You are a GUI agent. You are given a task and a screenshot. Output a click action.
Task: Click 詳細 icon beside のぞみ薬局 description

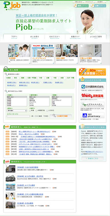[x=47, y=206]
